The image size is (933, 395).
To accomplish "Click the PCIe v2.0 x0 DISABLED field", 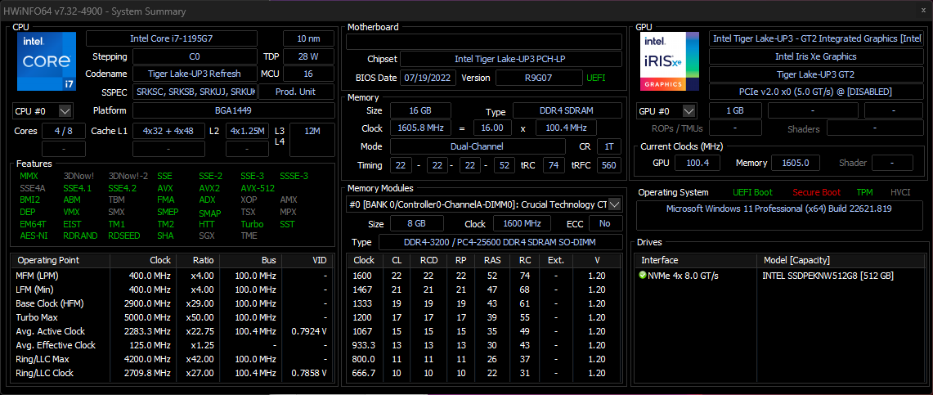I will click(816, 92).
